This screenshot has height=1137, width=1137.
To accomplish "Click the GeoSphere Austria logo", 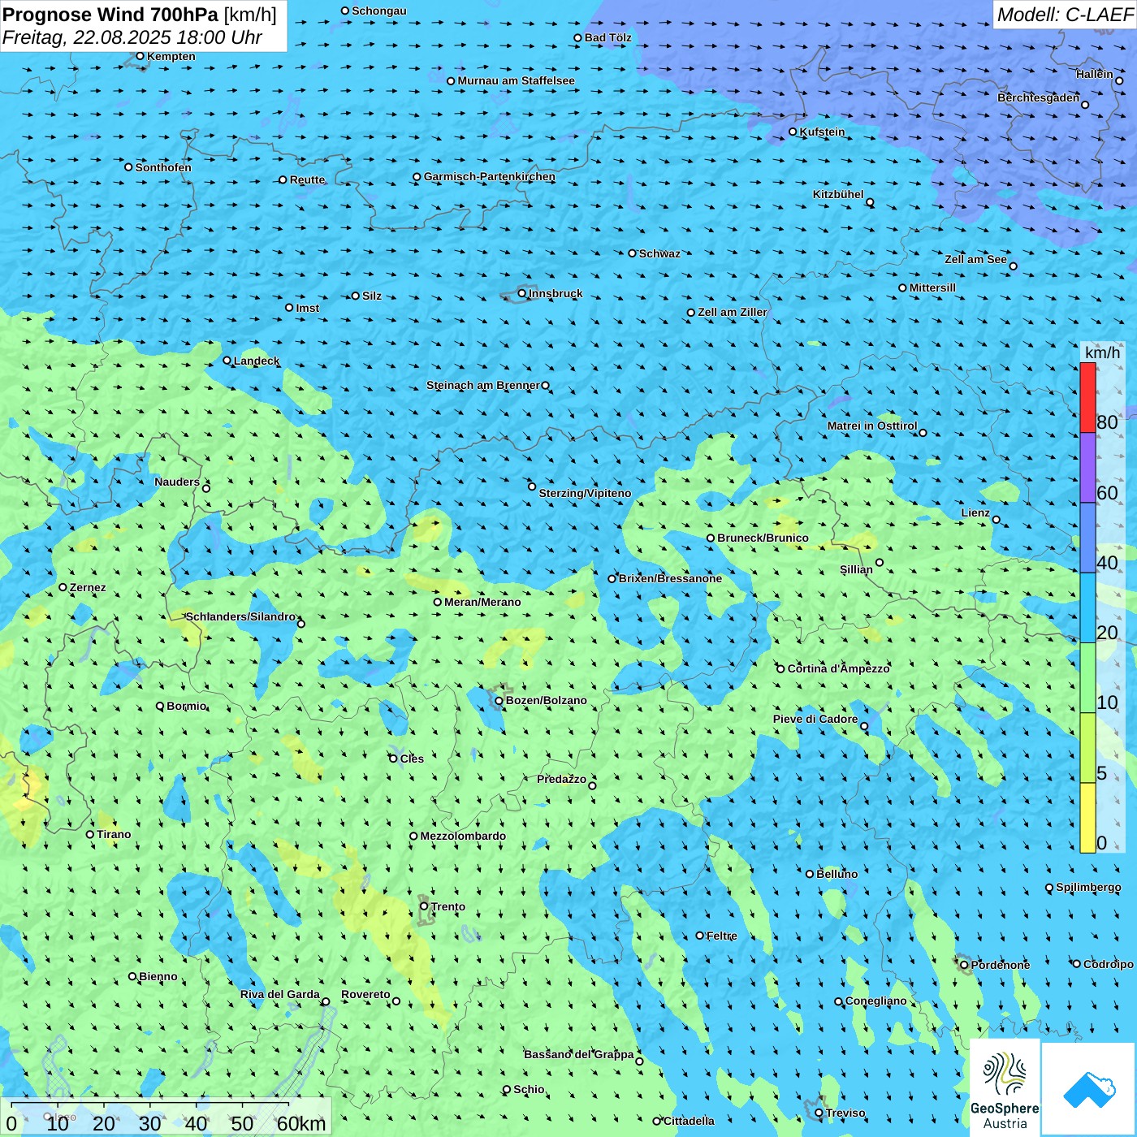I will tap(1005, 1087).
